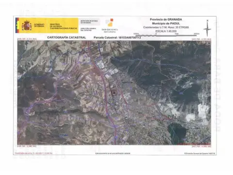The height and width of the screenshot is (175, 233).
Task: Click the north arrow compass symbol
Action: tap(207, 28)
